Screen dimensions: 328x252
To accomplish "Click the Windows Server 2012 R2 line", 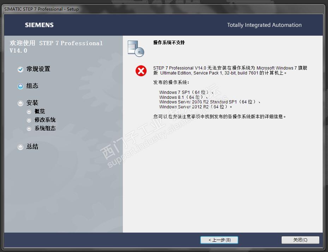I will (196, 107).
